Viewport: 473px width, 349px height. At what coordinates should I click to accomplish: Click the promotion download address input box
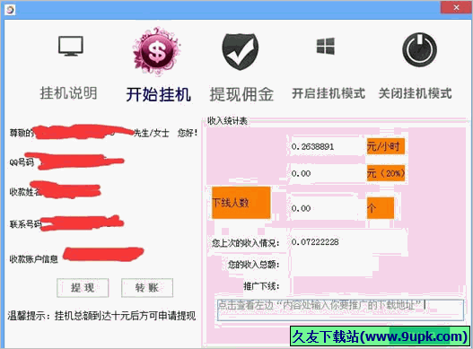point(340,310)
